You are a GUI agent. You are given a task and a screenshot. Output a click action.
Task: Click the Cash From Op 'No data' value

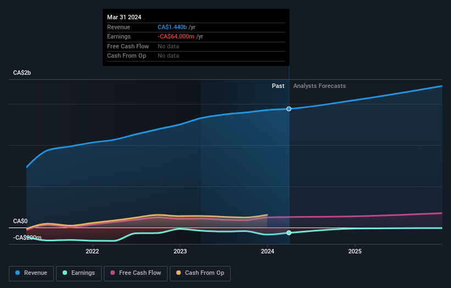click(x=168, y=56)
